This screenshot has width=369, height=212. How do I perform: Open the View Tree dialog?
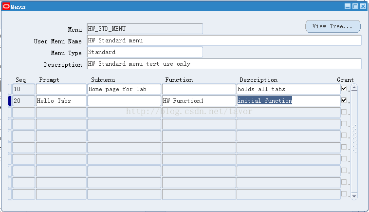332,26
